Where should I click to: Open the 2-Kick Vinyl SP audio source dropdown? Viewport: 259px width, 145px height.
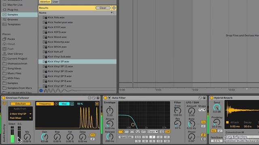pos(21,114)
